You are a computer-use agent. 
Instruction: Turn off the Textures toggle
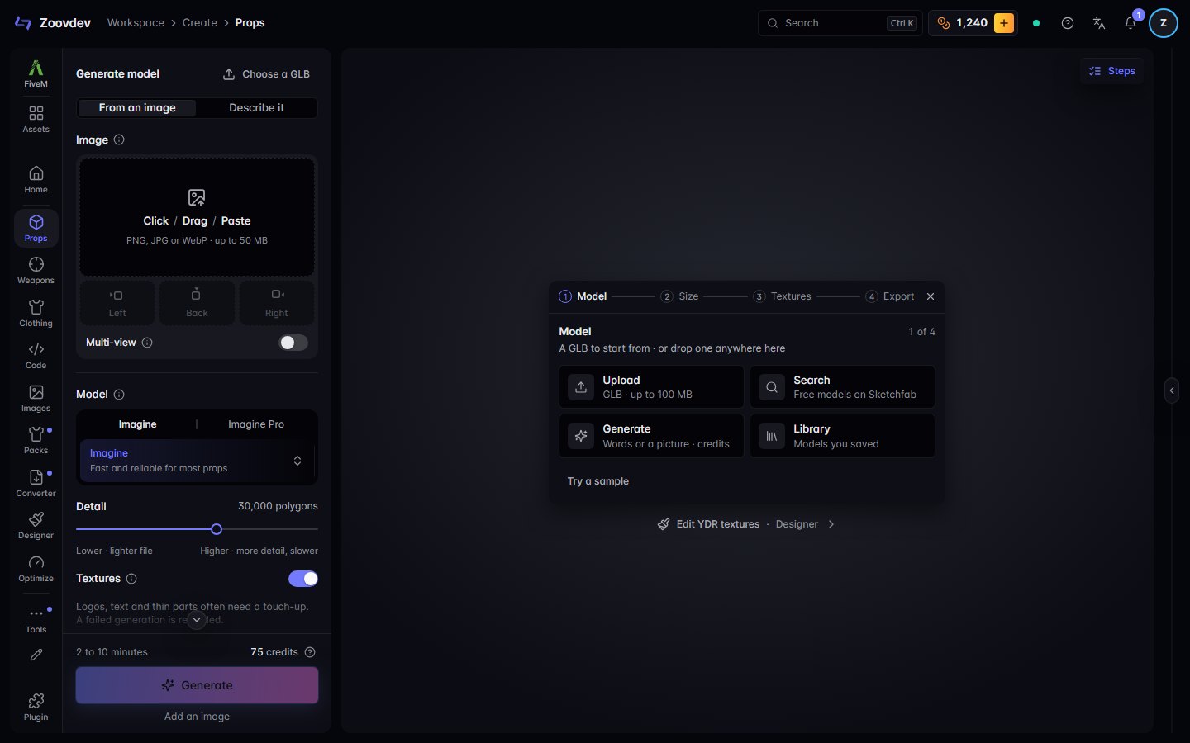click(303, 579)
